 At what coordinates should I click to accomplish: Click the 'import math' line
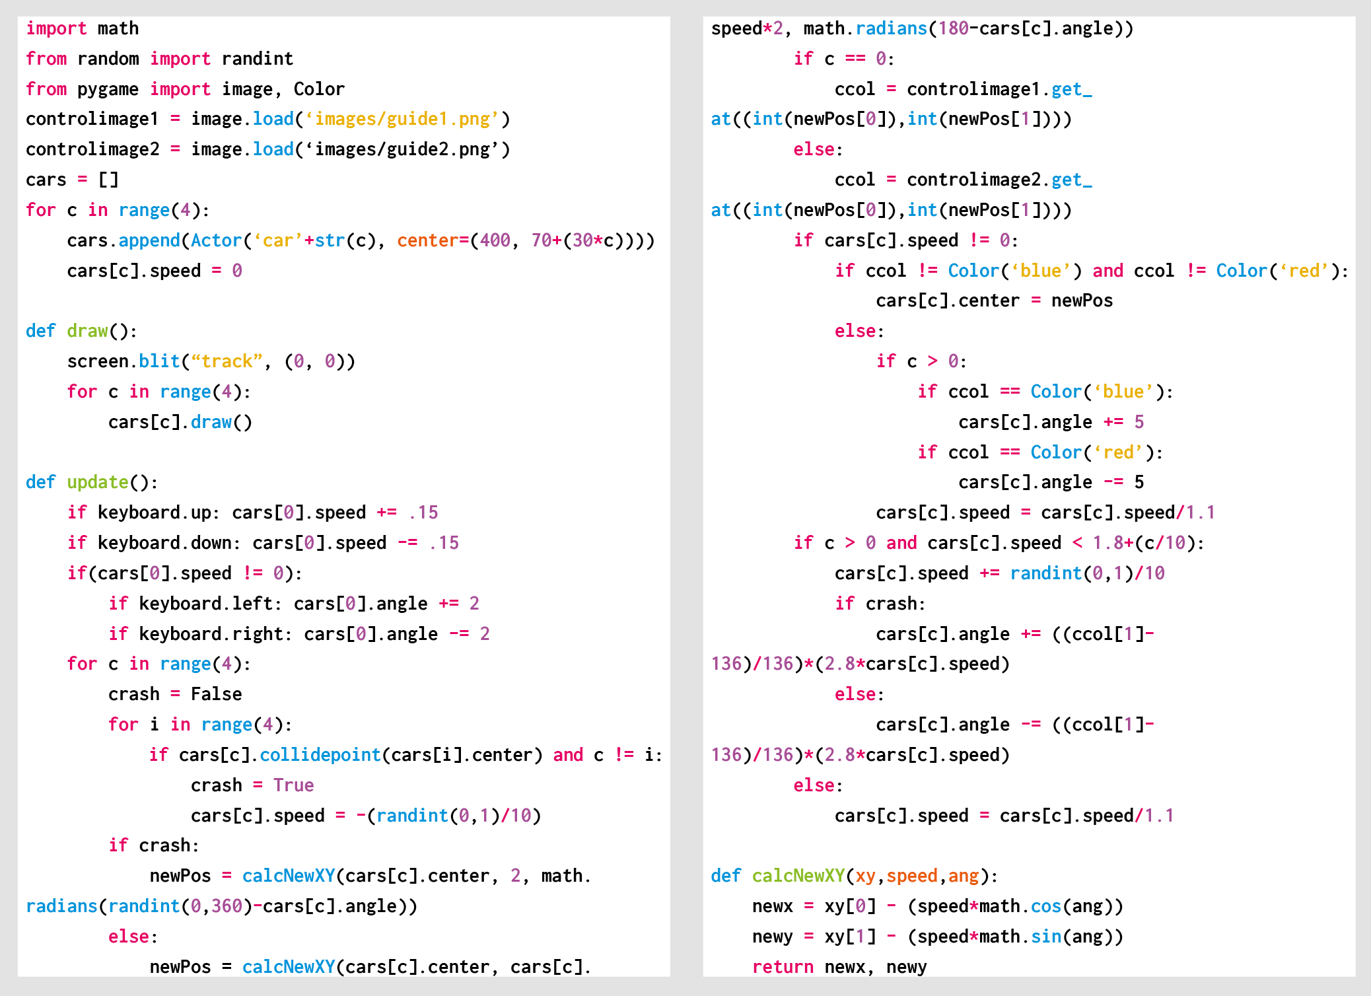(x=82, y=28)
